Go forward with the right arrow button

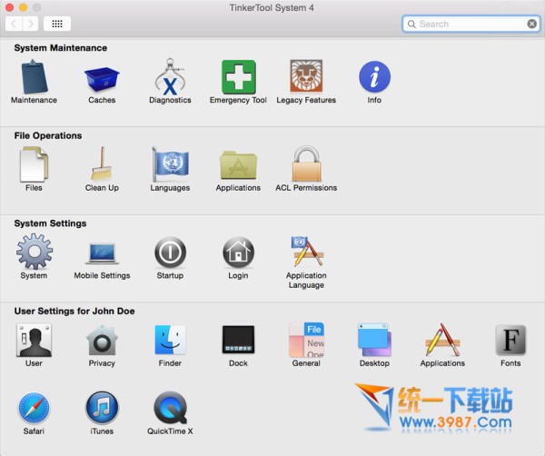click(31, 24)
